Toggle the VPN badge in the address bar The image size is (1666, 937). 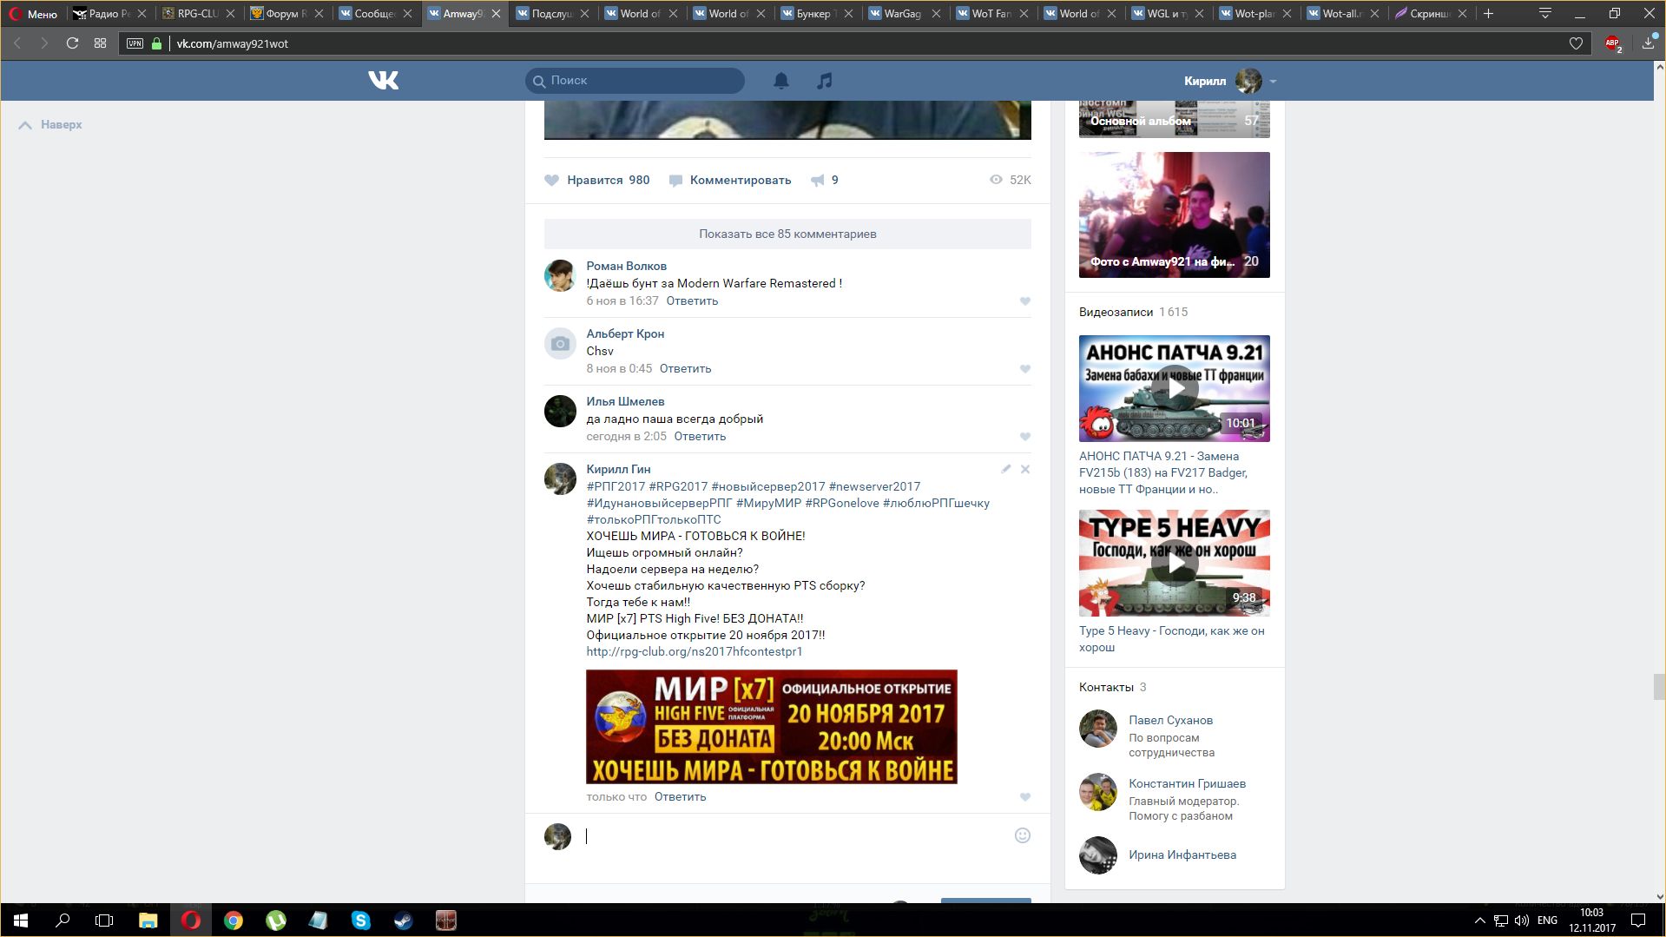[x=135, y=43]
